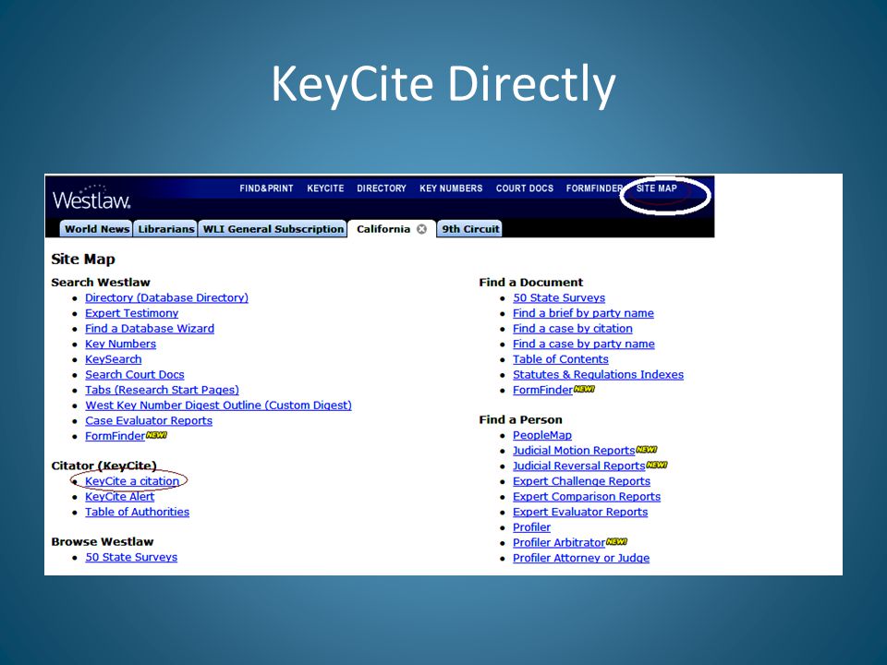
Task: Switch to WLI General Subscription tab
Action: [x=273, y=229]
